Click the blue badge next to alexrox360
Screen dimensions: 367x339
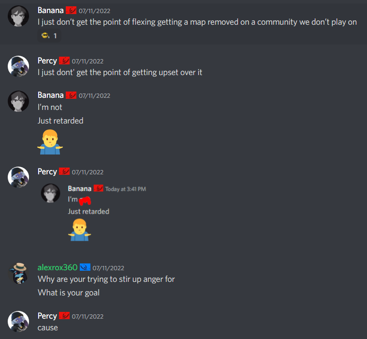point(85,267)
